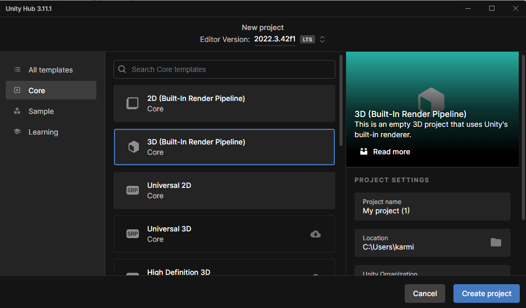Switch to the Sample templates category

pyautogui.click(x=41, y=111)
